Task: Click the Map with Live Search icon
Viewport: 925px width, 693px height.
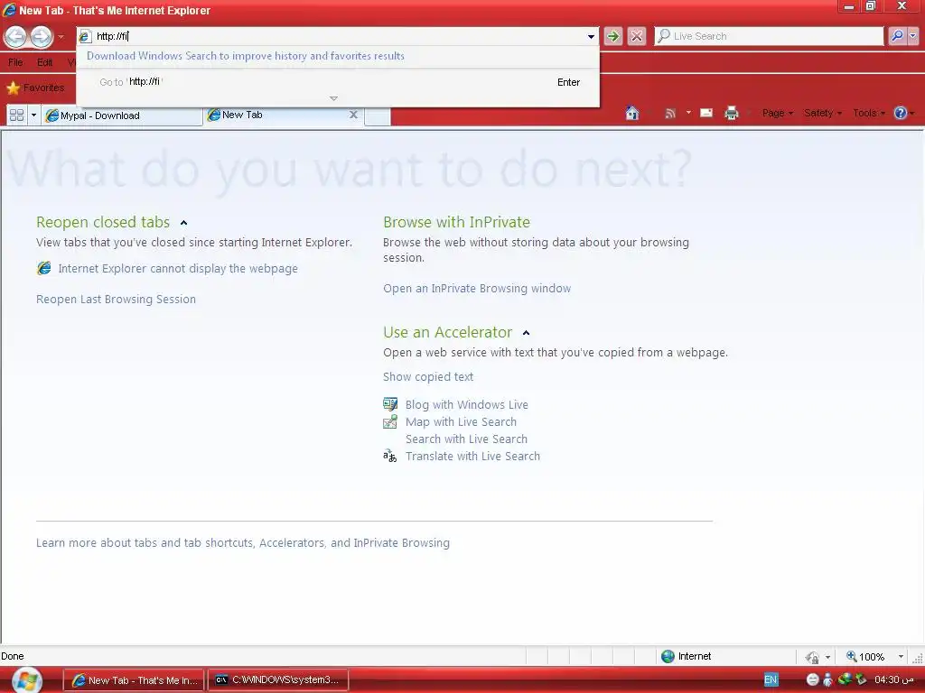Action: click(390, 421)
